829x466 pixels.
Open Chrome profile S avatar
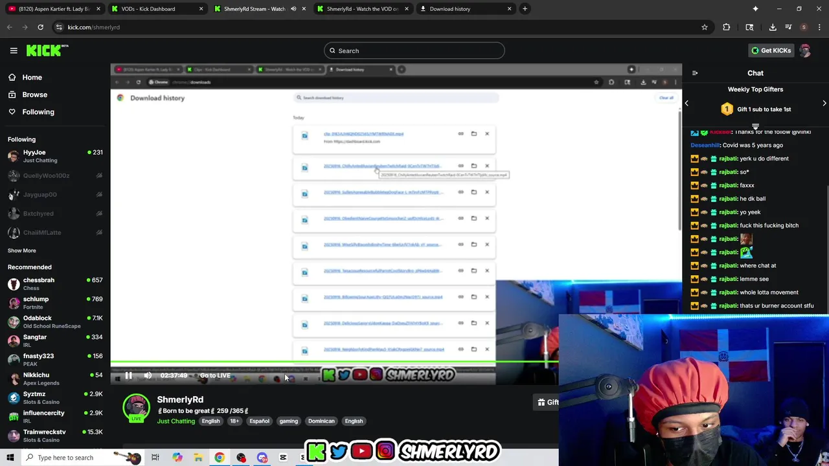(804, 27)
